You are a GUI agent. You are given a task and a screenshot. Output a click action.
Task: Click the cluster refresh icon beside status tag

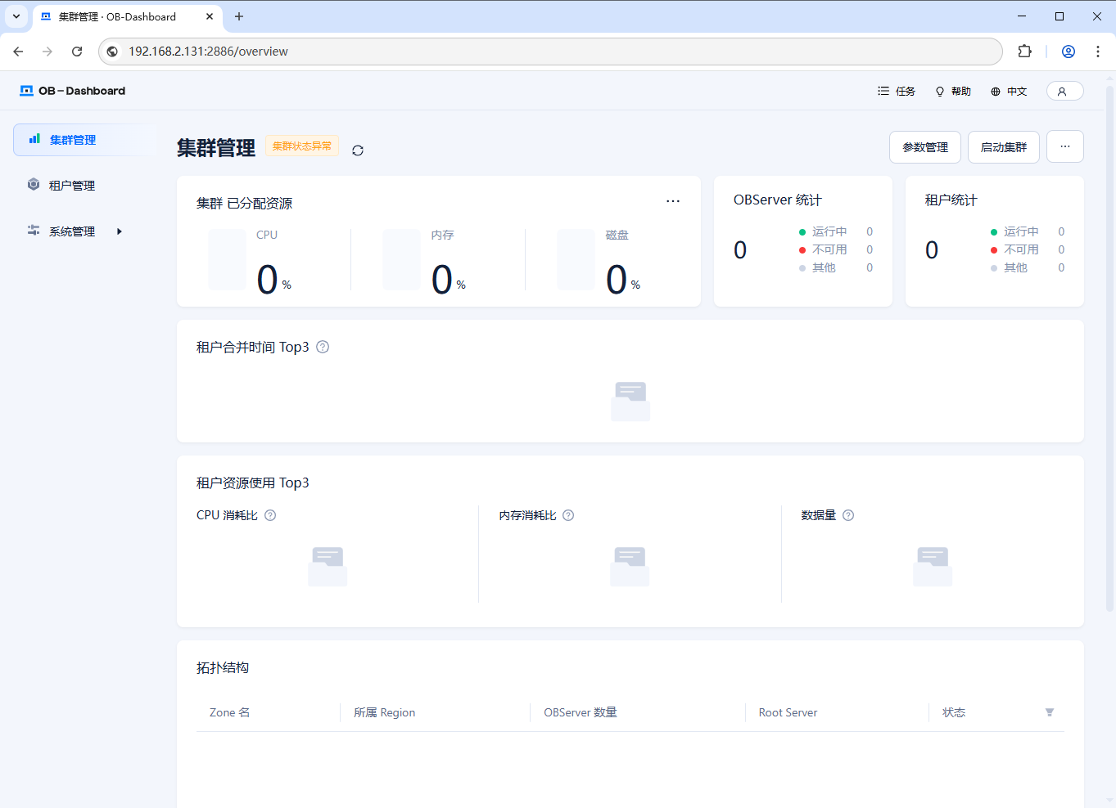point(358,150)
